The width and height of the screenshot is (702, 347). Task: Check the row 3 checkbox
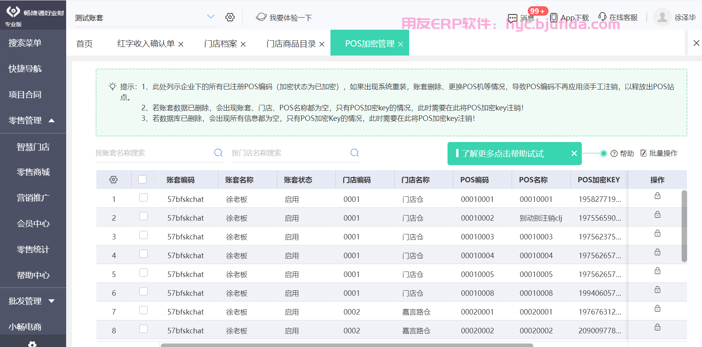[143, 235]
